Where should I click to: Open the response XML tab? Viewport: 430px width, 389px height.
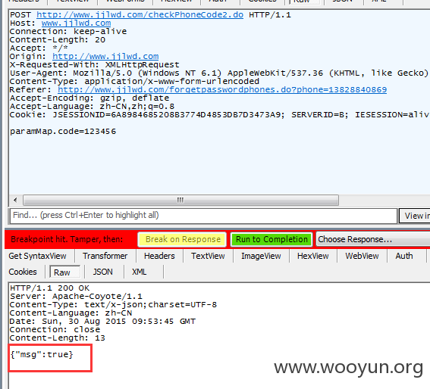(x=140, y=272)
